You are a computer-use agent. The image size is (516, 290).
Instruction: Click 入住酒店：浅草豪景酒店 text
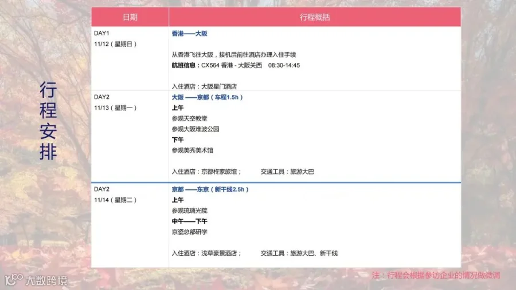[206, 253]
